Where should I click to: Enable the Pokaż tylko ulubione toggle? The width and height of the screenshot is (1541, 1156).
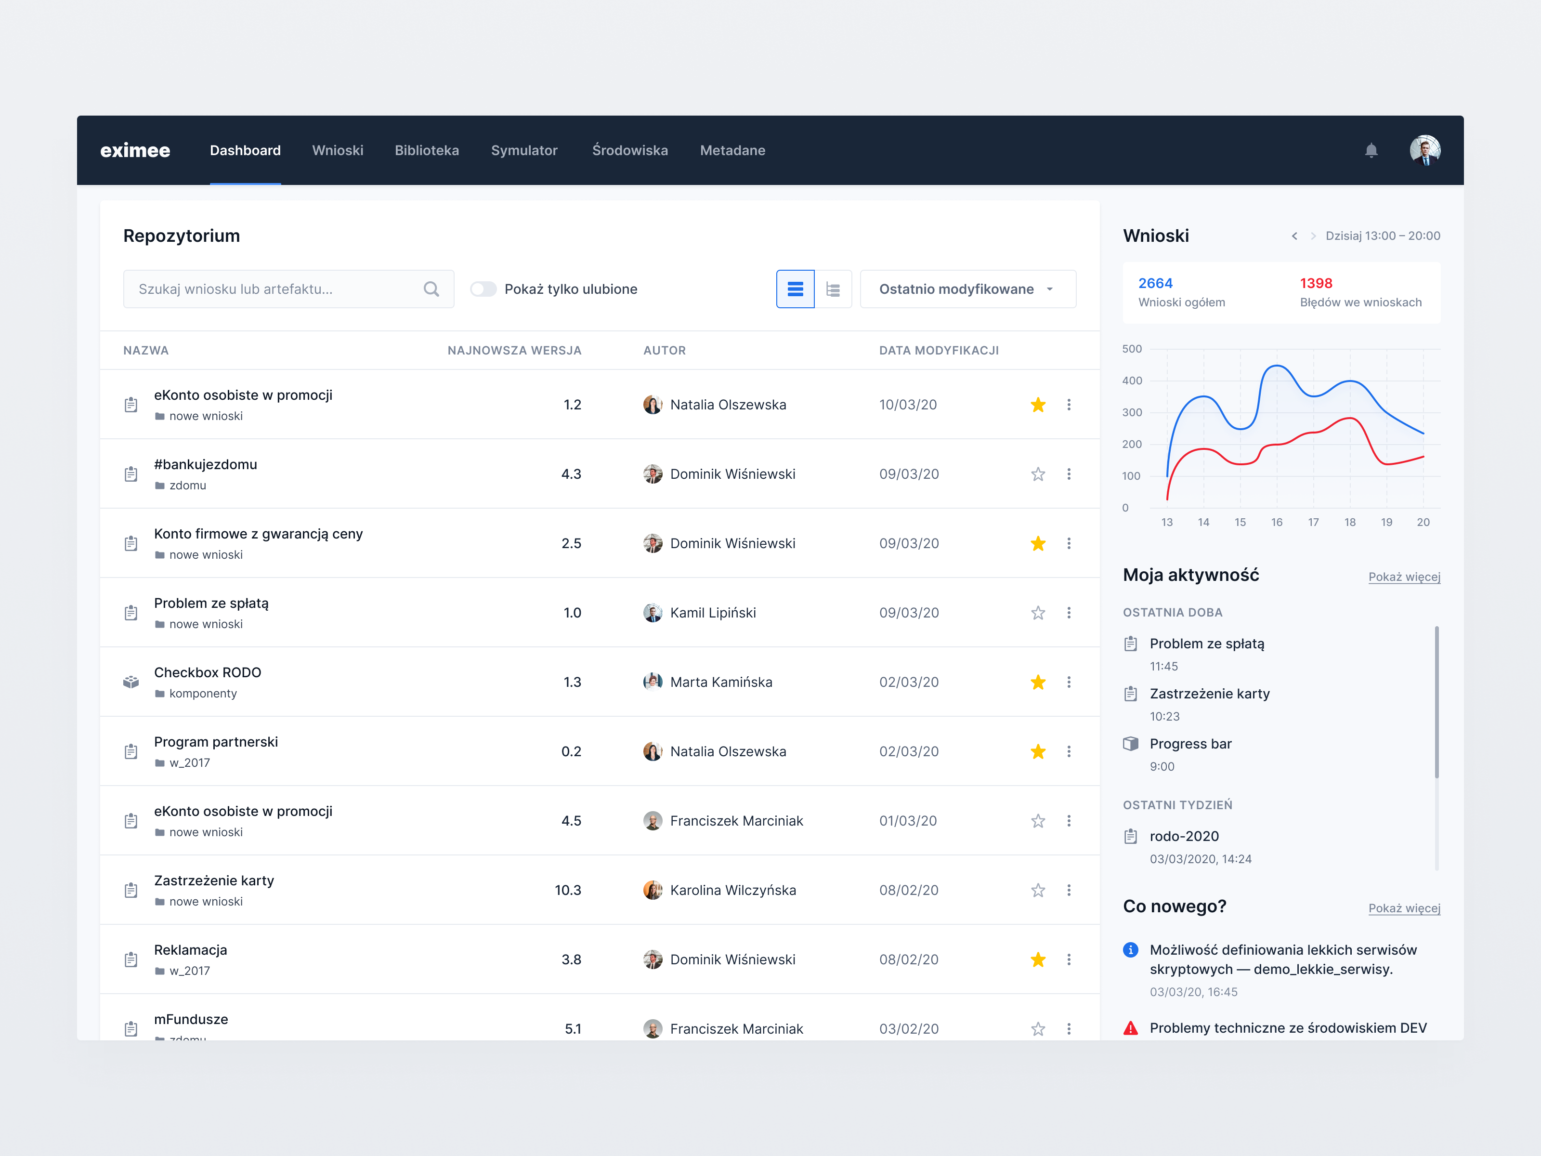[x=483, y=289]
